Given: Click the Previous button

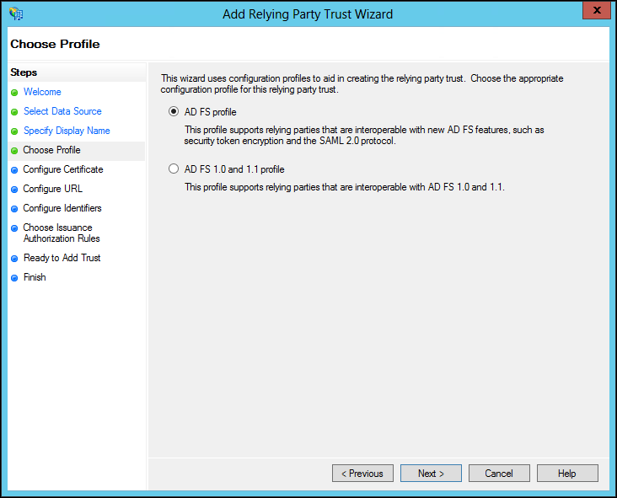Looking at the screenshot, I should point(362,474).
